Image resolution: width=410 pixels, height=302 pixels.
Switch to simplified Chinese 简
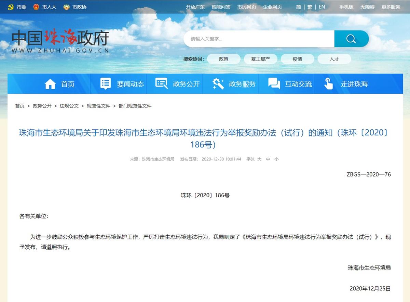point(299,7)
